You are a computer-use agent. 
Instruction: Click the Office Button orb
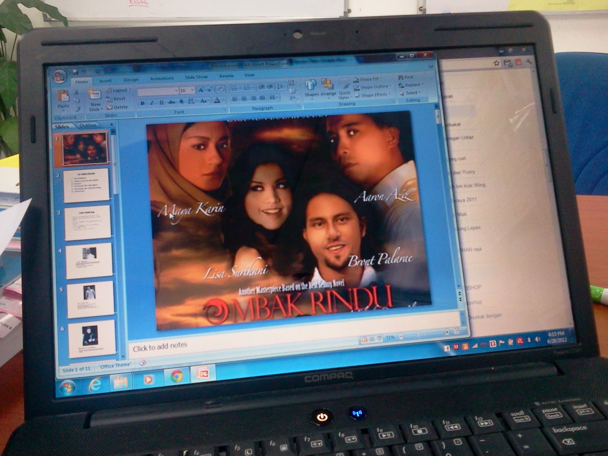point(60,76)
